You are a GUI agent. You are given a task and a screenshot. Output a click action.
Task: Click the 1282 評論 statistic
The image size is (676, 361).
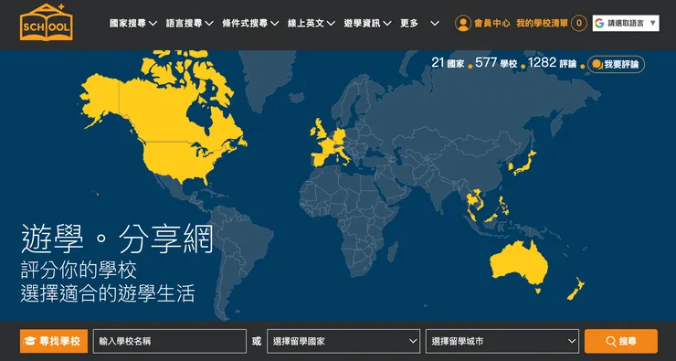click(x=553, y=63)
